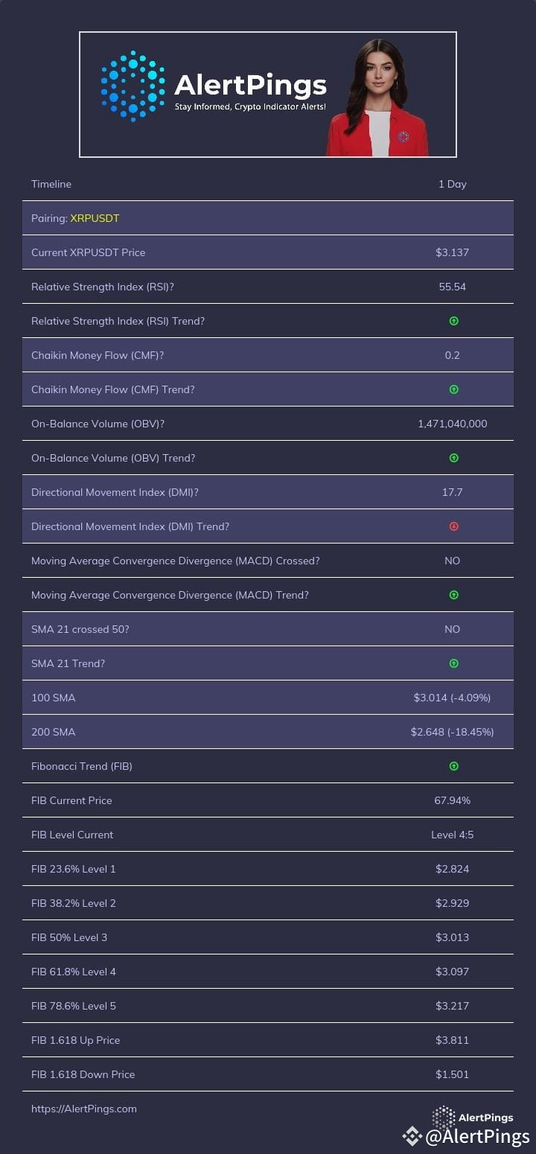Click the DMI Trend red down-arrow icon
Image resolution: width=536 pixels, height=1154 pixels.
tap(453, 526)
